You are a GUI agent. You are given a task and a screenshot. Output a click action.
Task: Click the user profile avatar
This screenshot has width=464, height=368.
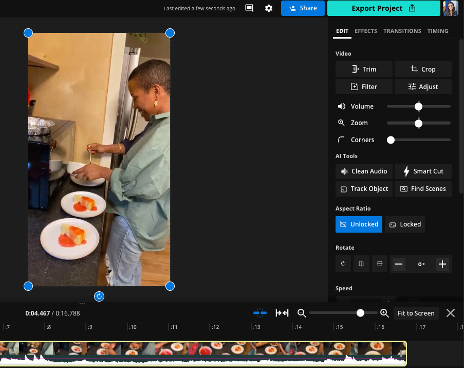point(451,8)
